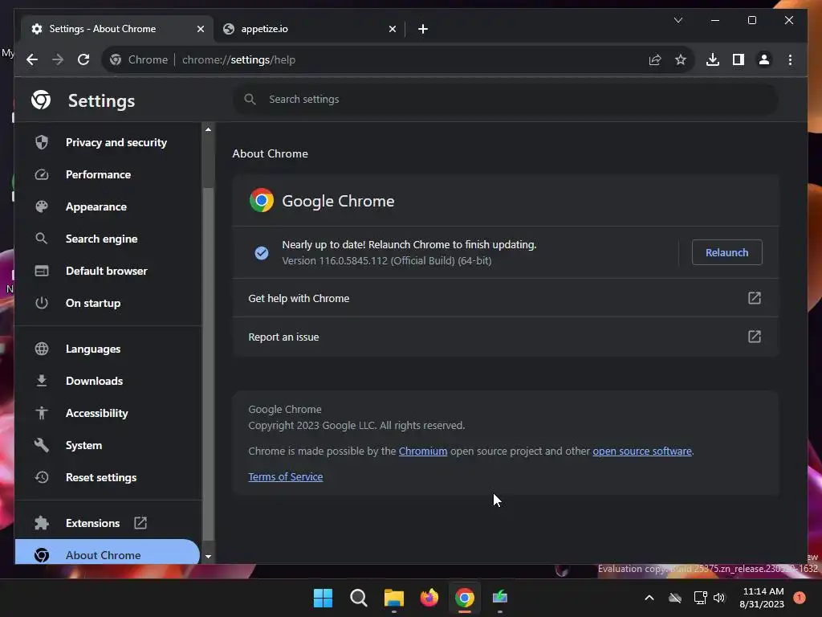Screen dimensions: 822x617
Task: Open On startup settings
Action: pyautogui.click(x=108, y=303)
